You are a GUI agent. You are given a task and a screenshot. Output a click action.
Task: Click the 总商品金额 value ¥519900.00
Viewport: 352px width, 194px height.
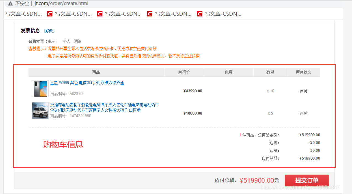[310, 135]
